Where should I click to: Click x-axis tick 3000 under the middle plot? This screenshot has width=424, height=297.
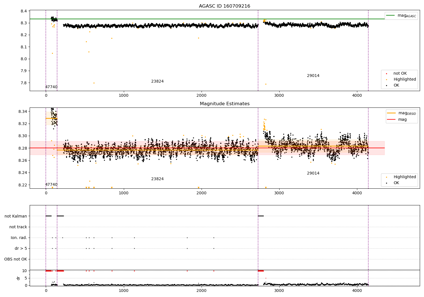pyautogui.click(x=279, y=193)
